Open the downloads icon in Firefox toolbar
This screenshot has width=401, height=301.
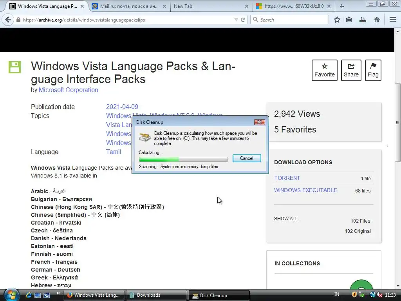coord(362,20)
